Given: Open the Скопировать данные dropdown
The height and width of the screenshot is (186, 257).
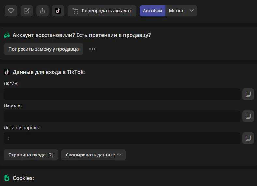Looking at the screenshot, I should [93, 155].
